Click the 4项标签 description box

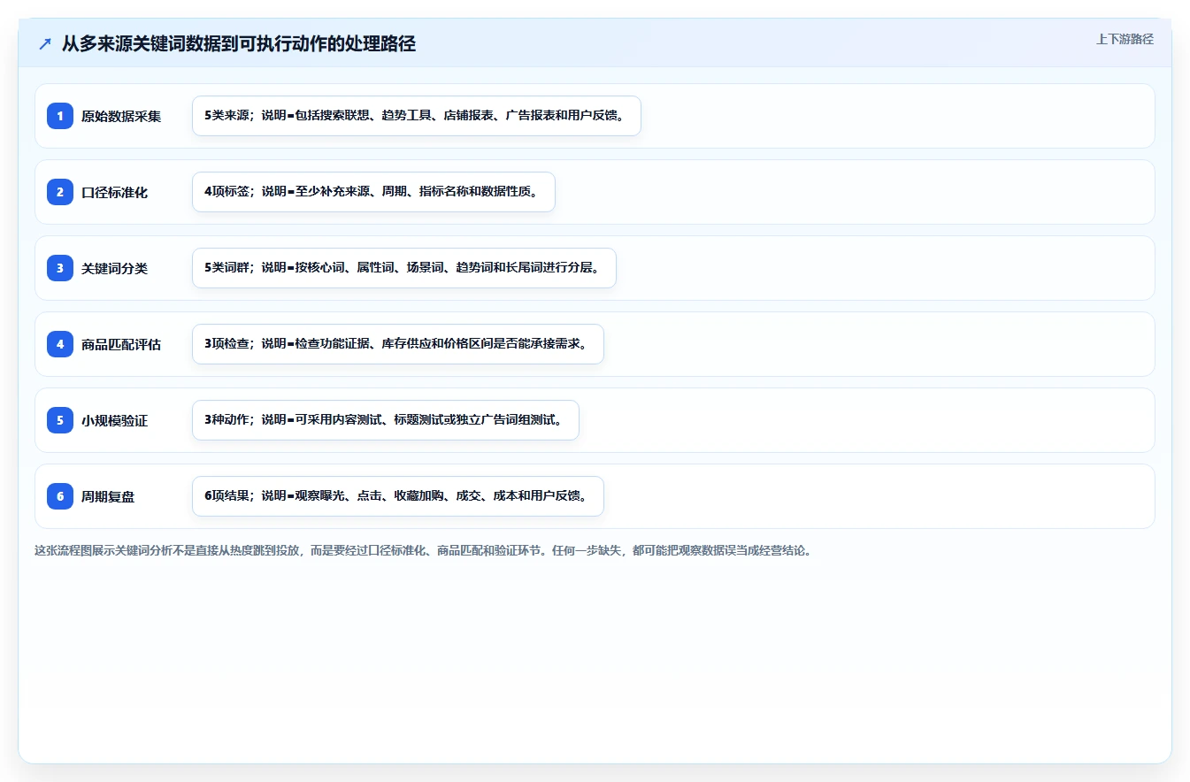tap(373, 192)
